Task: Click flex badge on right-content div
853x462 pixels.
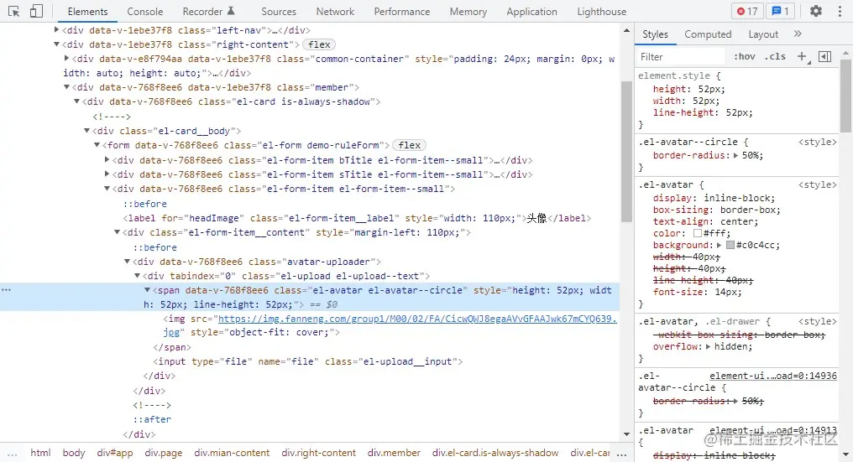Action: coord(319,44)
